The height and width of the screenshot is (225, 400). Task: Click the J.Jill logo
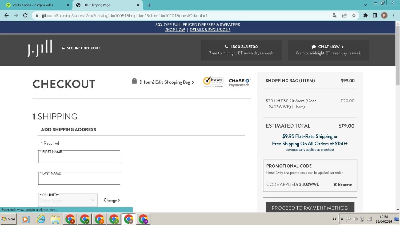(39, 48)
